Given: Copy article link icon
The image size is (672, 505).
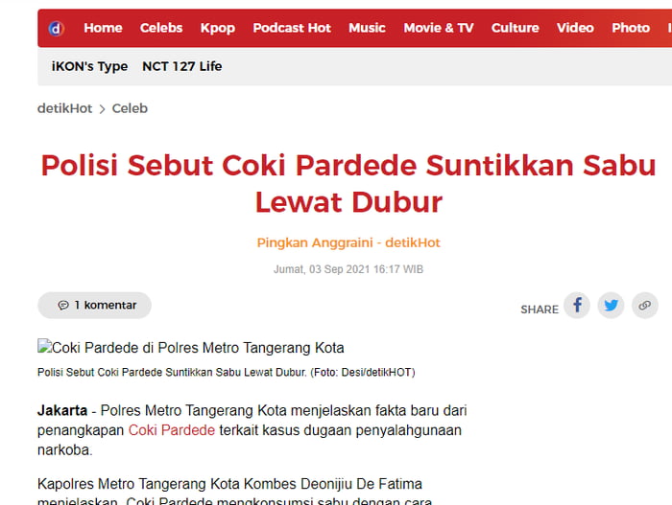Looking at the screenshot, I should 644,306.
